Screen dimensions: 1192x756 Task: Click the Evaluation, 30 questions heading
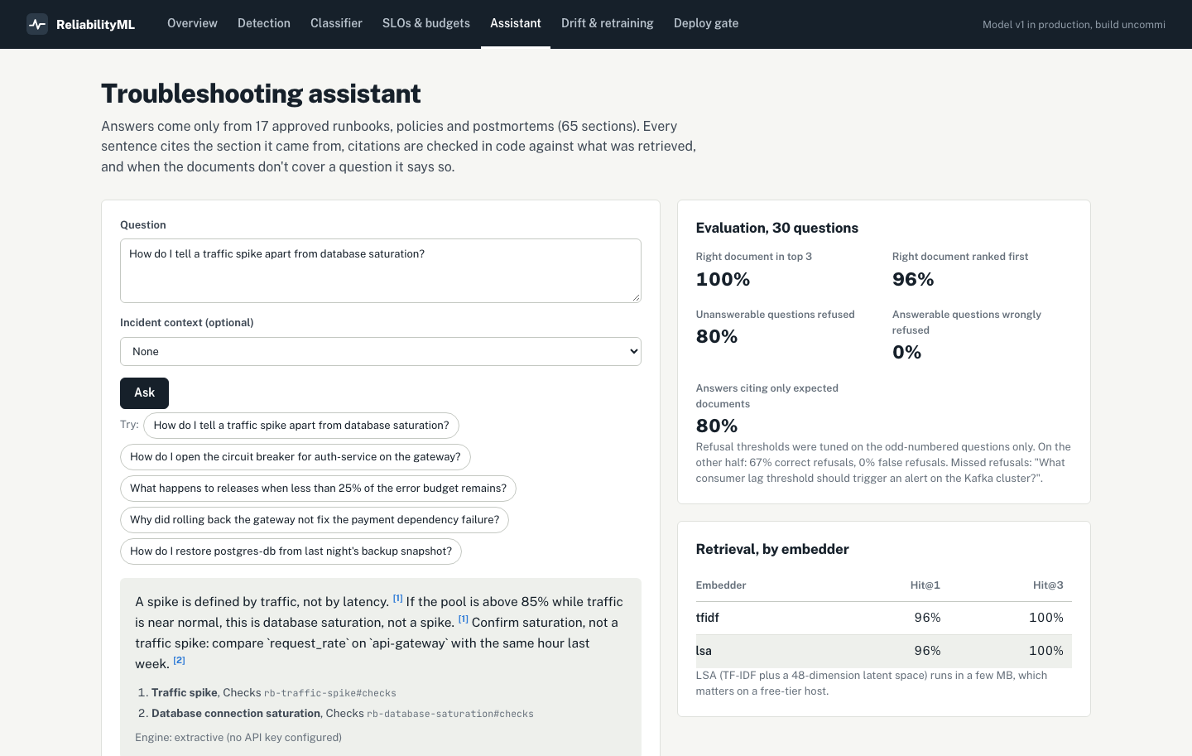pyautogui.click(x=777, y=228)
